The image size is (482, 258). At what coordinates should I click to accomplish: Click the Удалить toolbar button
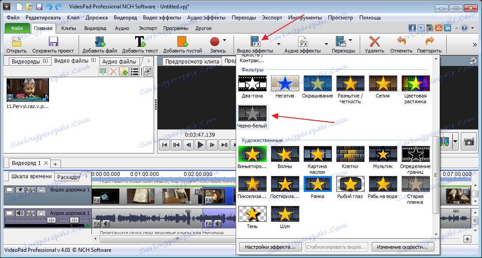(374, 45)
